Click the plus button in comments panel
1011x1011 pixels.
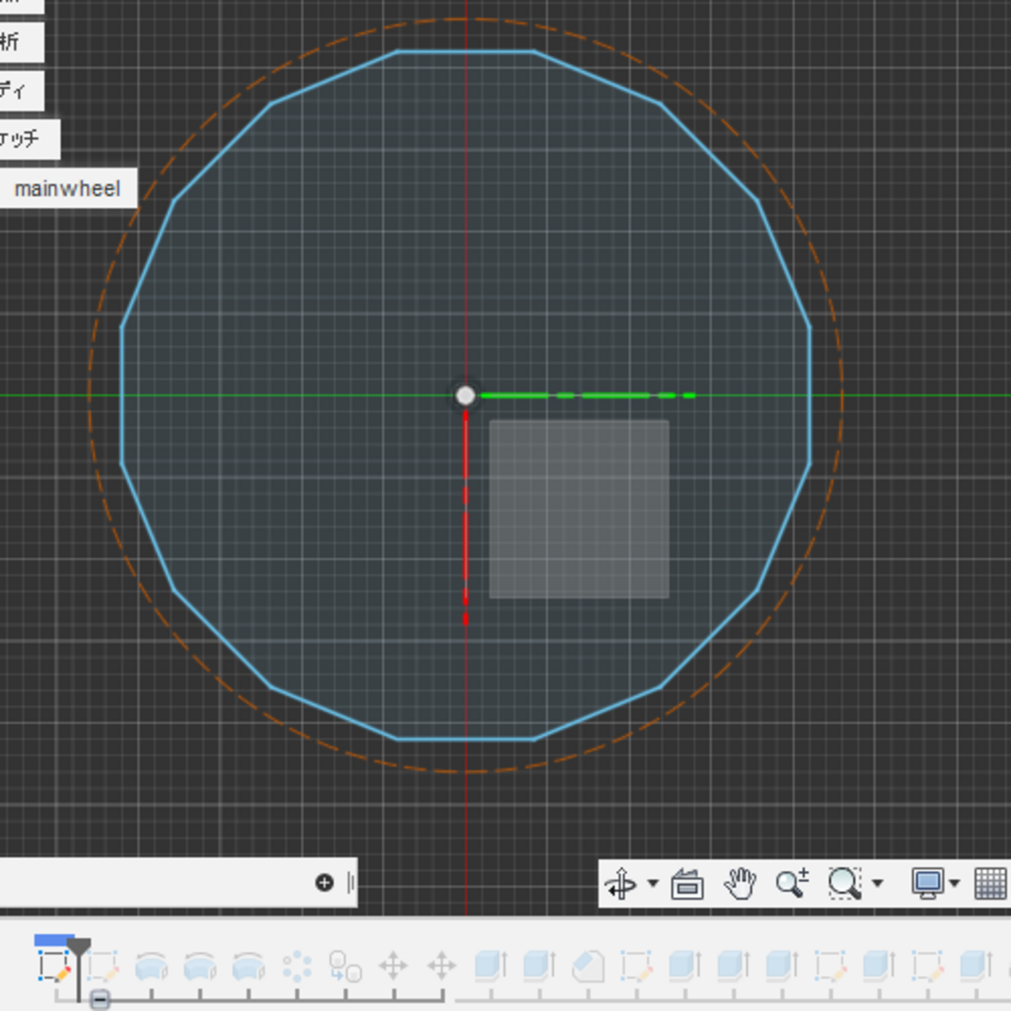[324, 883]
